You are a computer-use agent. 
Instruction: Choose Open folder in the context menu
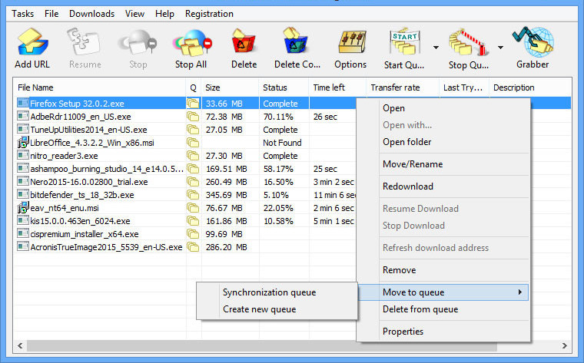click(x=406, y=142)
